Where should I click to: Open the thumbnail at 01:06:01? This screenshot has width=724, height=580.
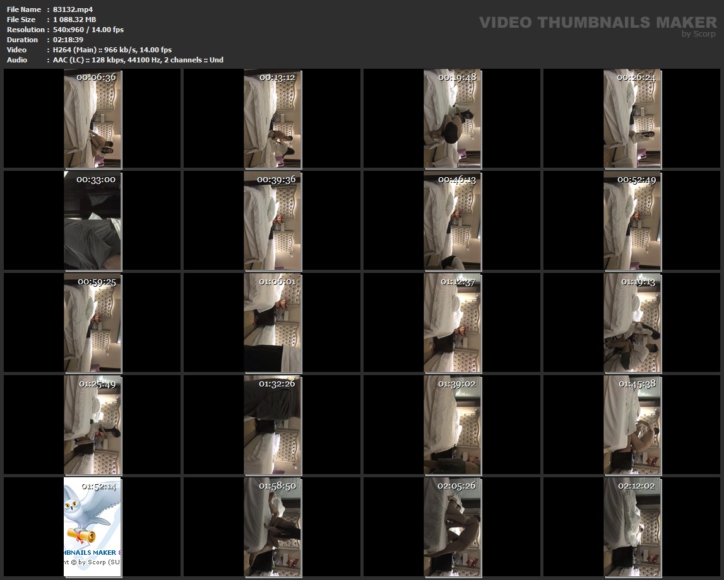[x=273, y=323]
